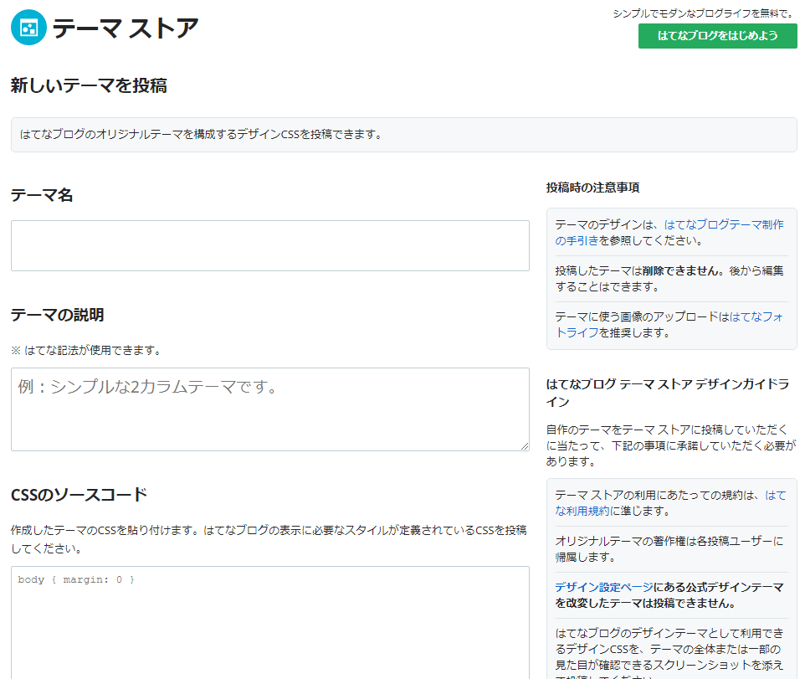Click the シンプルでモダンなブログライフを無料で tagline
This screenshot has width=805, height=679.
704,13
